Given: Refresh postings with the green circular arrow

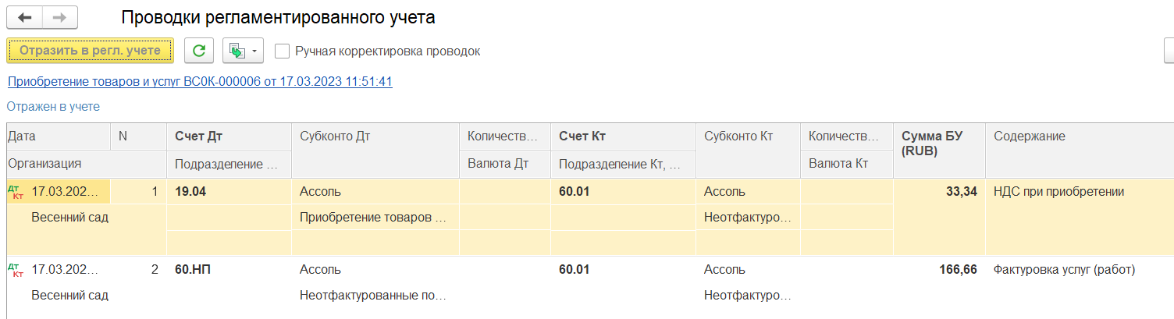Looking at the screenshot, I should tap(199, 51).
